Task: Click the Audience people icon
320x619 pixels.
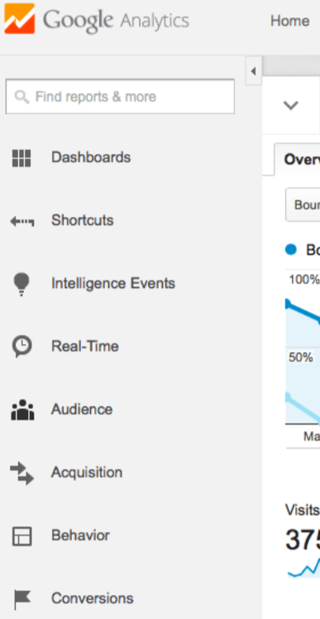Action: point(22,410)
